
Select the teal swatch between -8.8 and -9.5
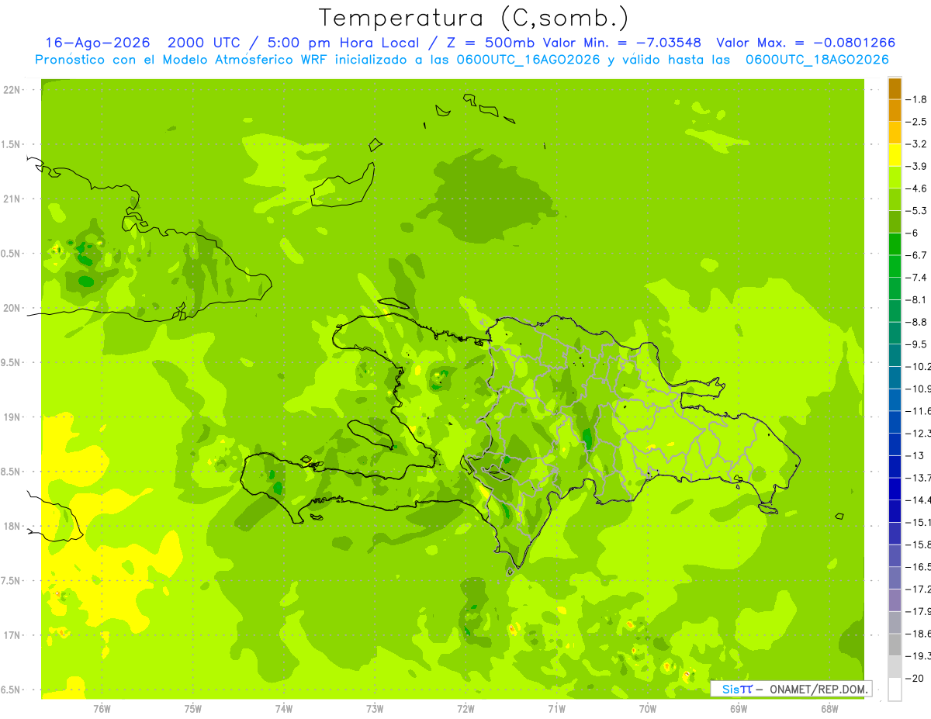(x=895, y=334)
